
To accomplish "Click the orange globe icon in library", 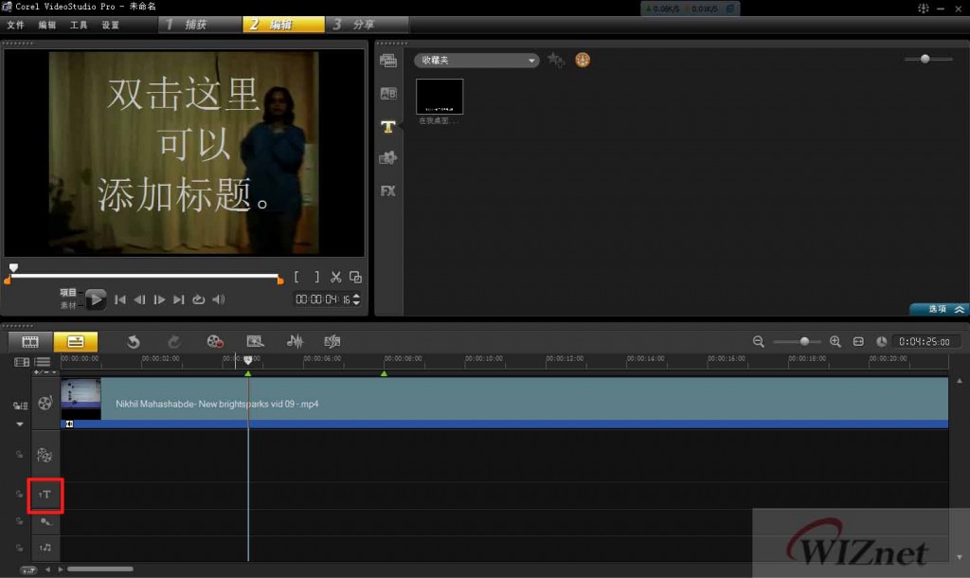I will point(583,60).
